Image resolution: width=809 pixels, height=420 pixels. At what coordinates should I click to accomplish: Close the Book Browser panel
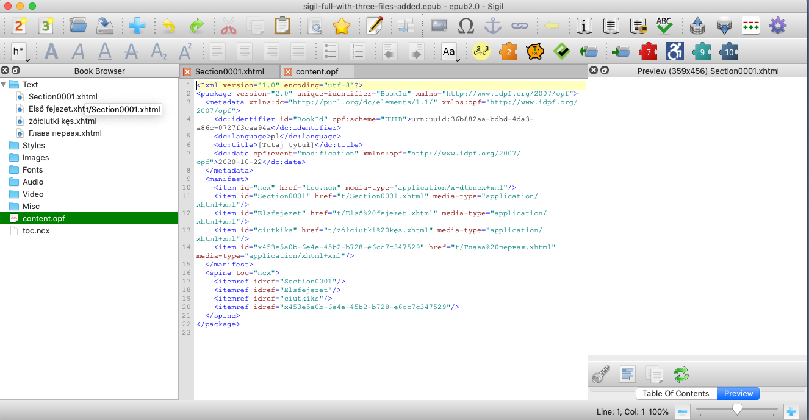(x=5, y=71)
